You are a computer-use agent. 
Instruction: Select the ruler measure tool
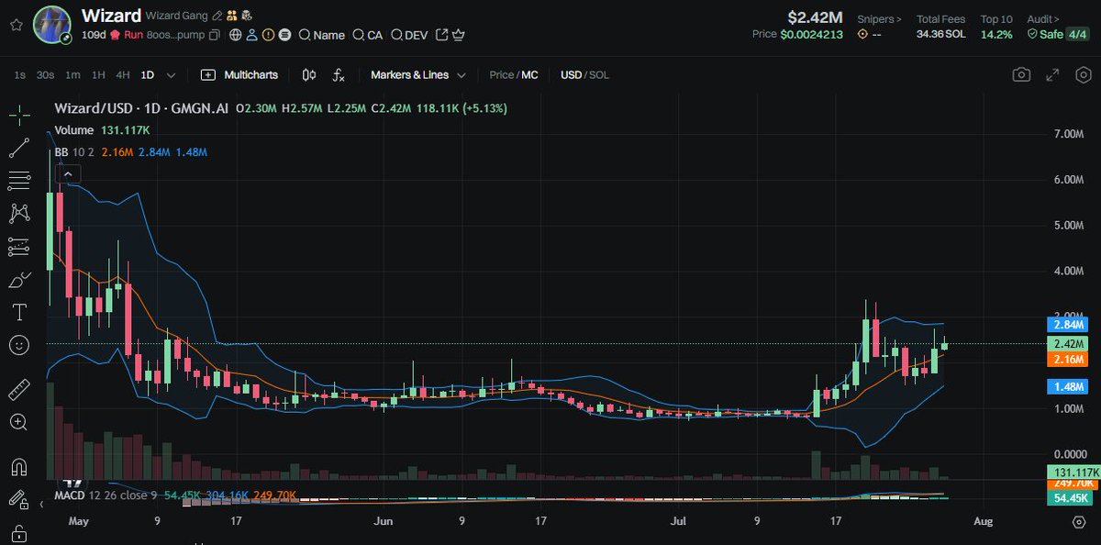(x=18, y=391)
